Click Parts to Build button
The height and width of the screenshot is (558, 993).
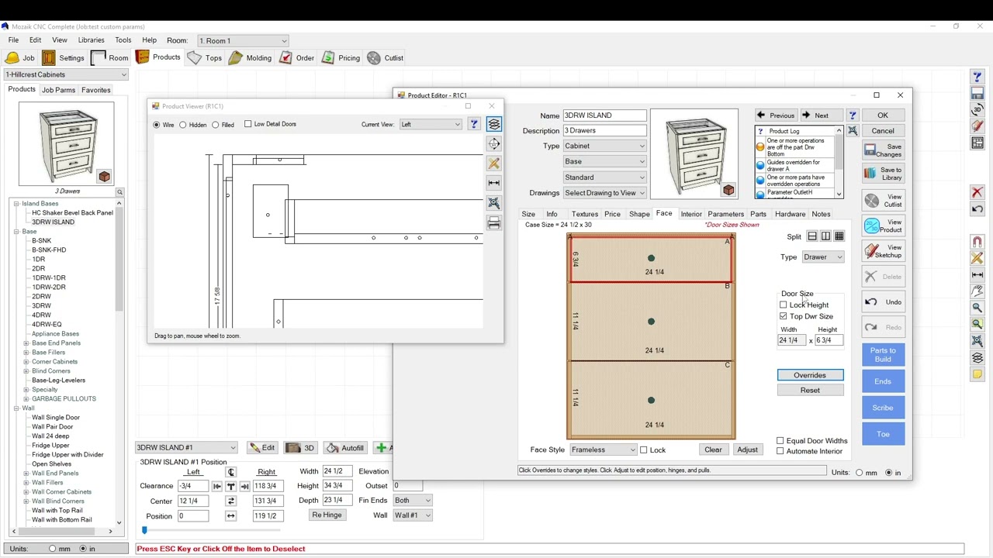tap(883, 355)
